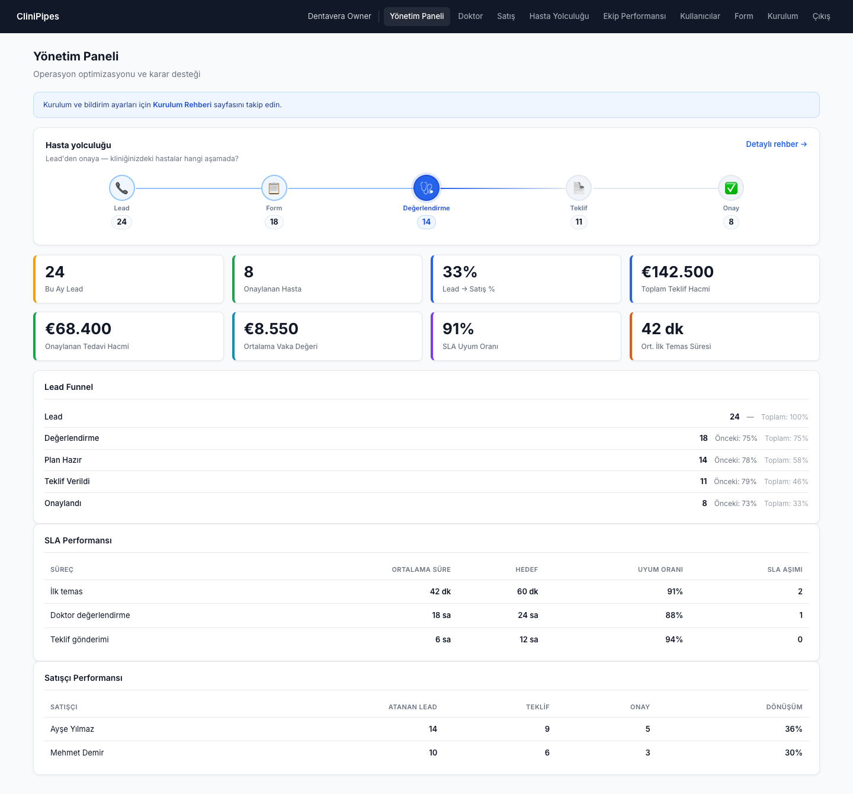
Task: Select Kullanıcılar in the top bar
Action: 700,17
